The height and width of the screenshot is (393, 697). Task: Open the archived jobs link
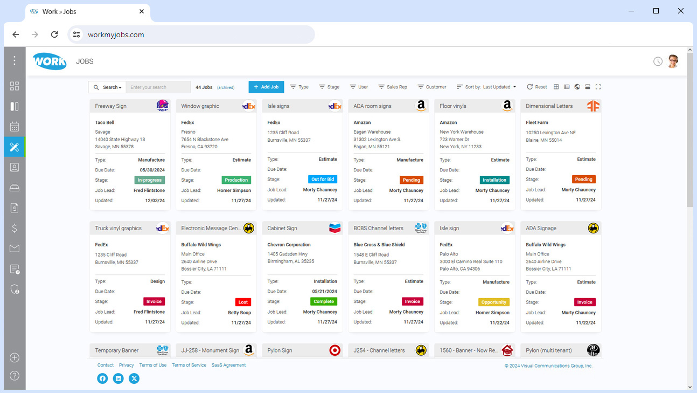(x=226, y=87)
